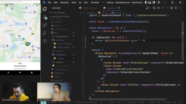Click the Go Back in History icon
This screenshot has width=186, height=104.
(x=158, y=8)
